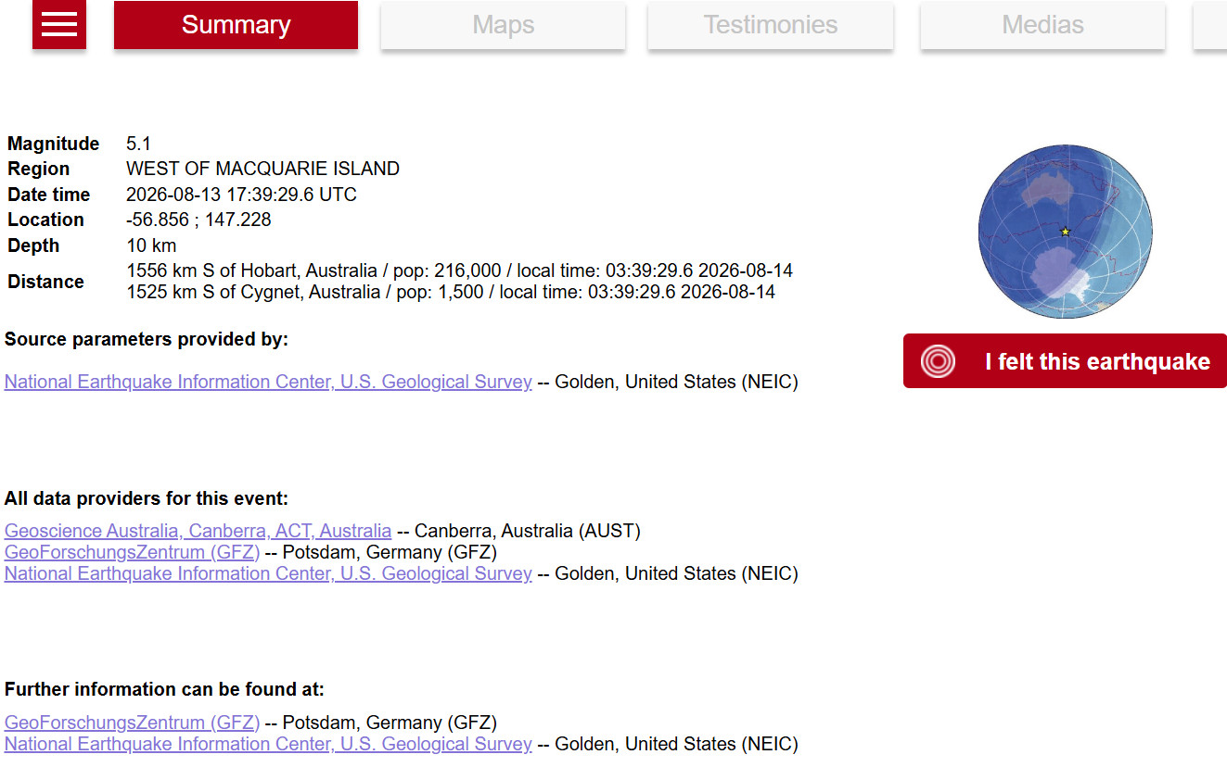
Task: Go to the Testimonies tab
Action: [771, 25]
